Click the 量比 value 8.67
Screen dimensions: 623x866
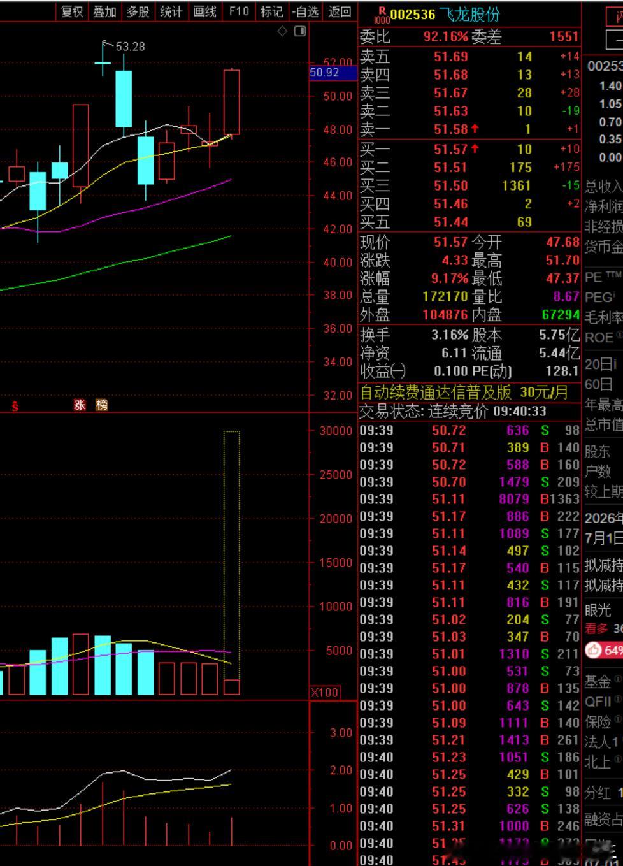point(566,296)
